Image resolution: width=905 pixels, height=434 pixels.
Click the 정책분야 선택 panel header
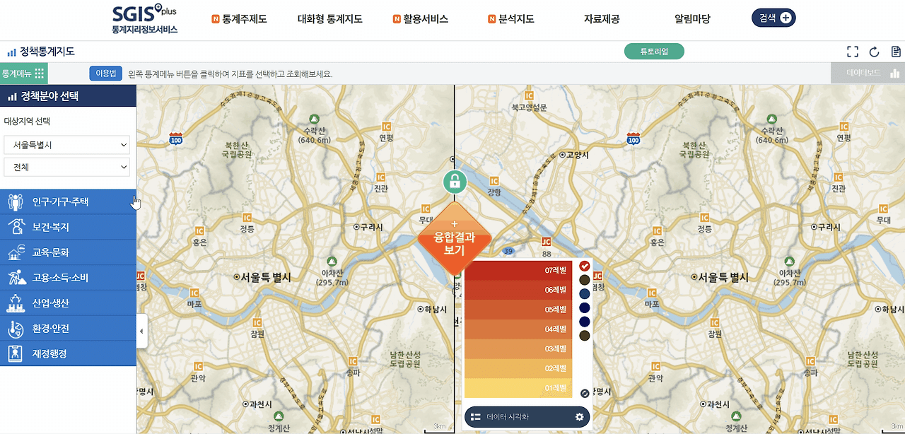coord(68,96)
